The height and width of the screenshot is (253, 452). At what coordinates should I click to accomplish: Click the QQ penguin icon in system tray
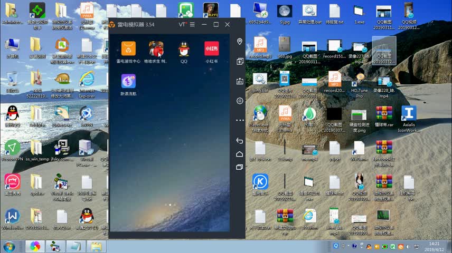[x=369, y=246]
